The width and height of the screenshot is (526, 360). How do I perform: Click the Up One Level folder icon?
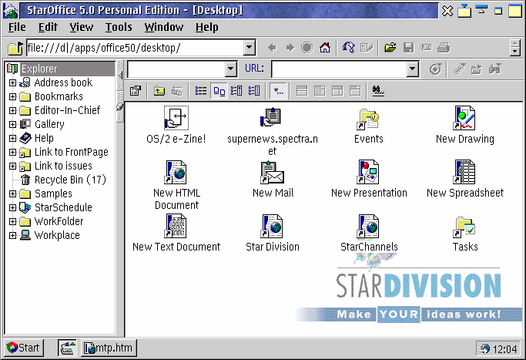coord(159,91)
